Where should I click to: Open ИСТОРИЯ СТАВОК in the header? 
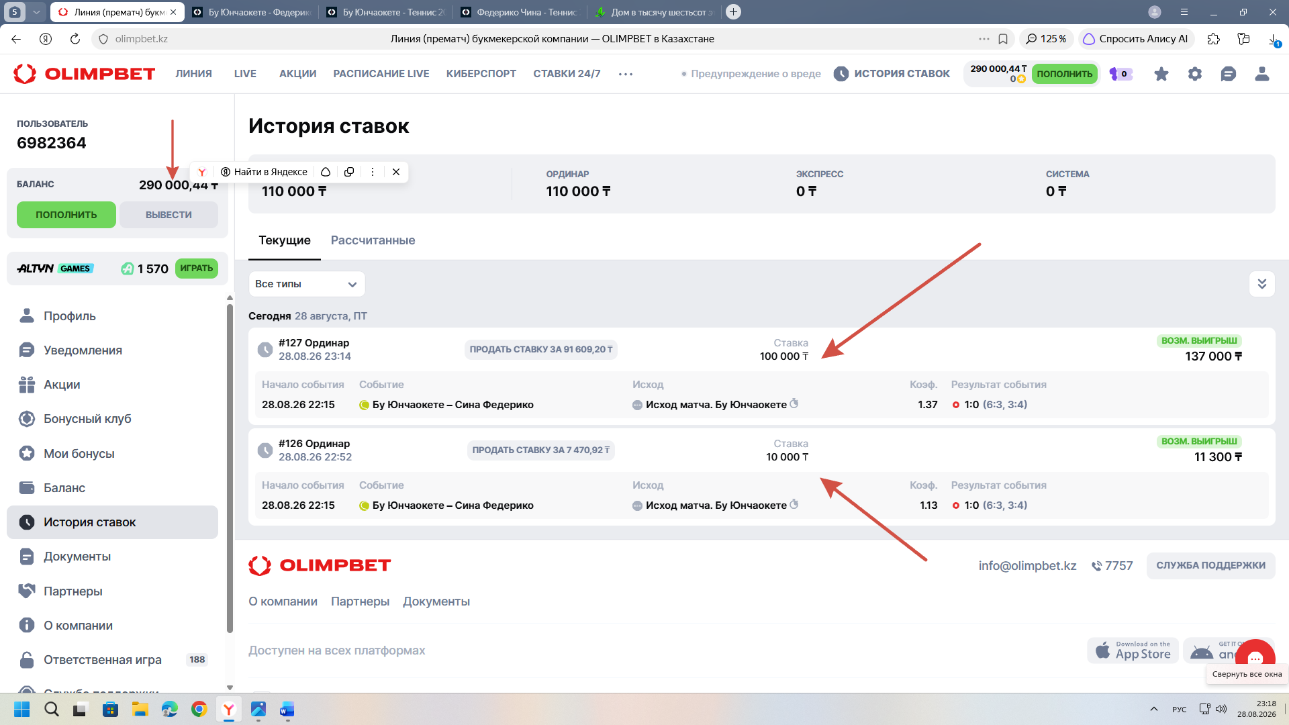click(892, 74)
